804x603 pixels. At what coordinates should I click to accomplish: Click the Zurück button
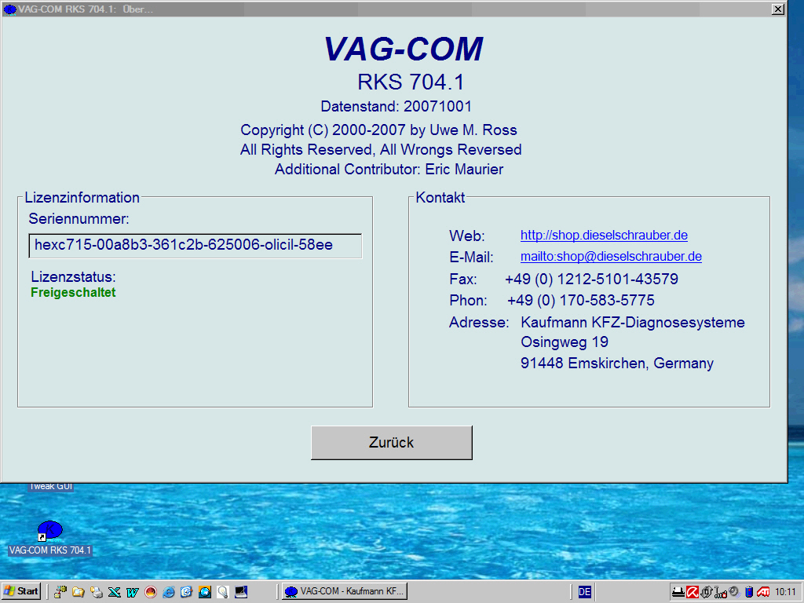(x=391, y=443)
